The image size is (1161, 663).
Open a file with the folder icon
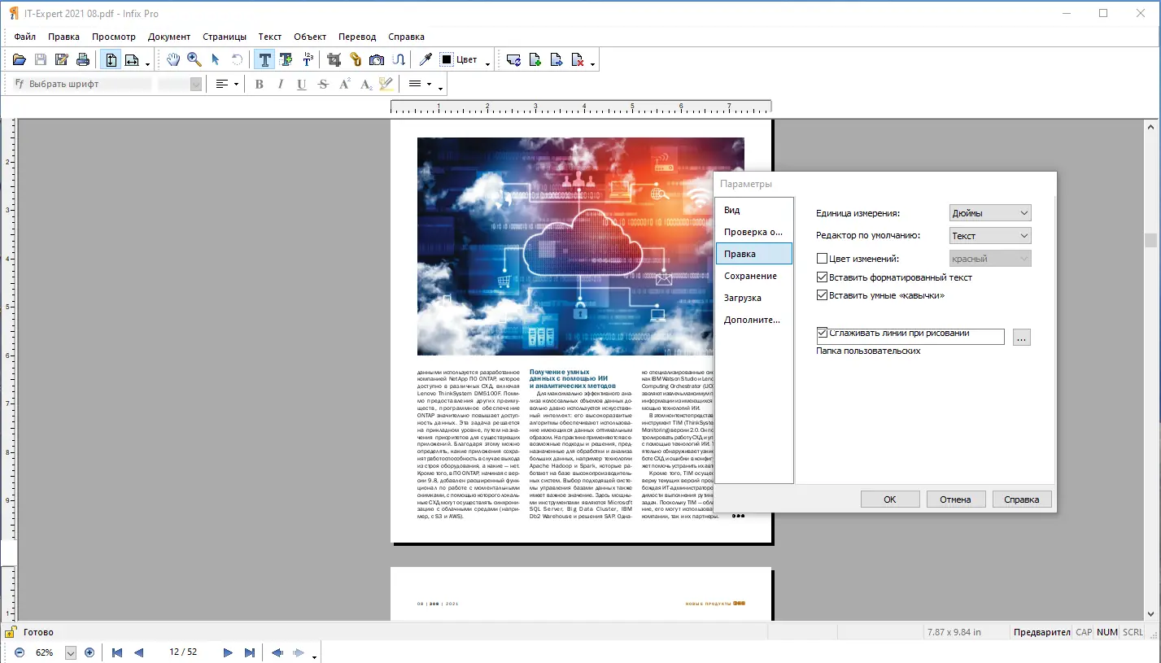(x=20, y=59)
